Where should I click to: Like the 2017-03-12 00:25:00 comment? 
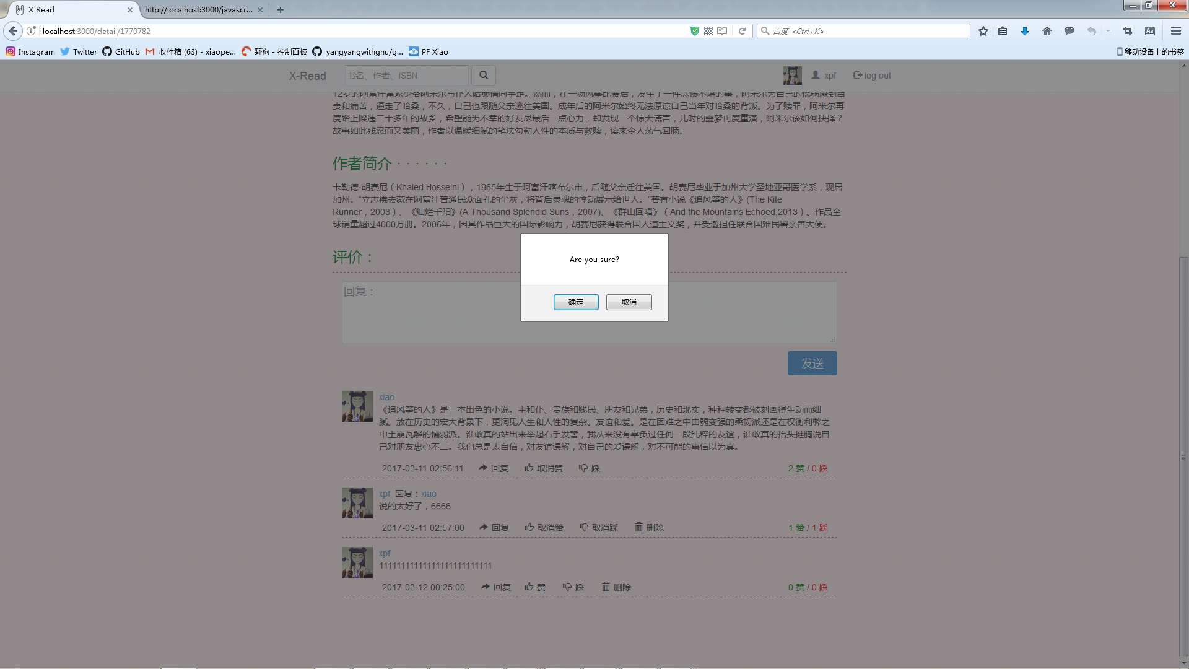point(535,587)
